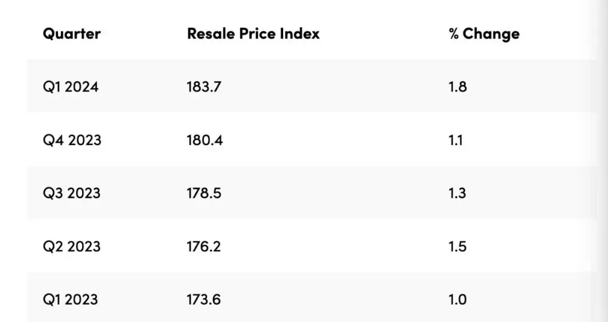Select the Q1 2024 quarter cell

[70, 87]
